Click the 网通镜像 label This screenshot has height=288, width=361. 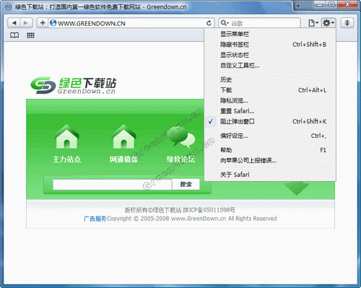pyautogui.click(x=123, y=160)
